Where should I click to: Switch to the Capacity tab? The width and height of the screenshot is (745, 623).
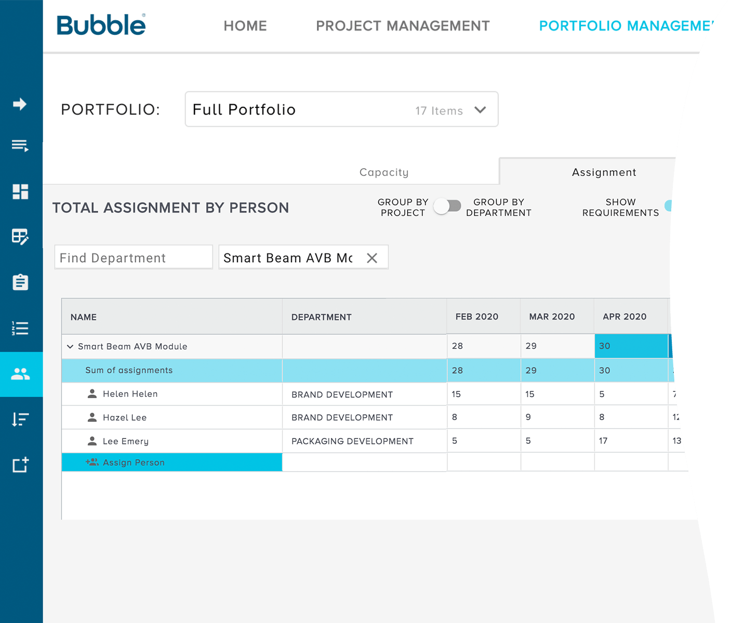click(x=383, y=172)
